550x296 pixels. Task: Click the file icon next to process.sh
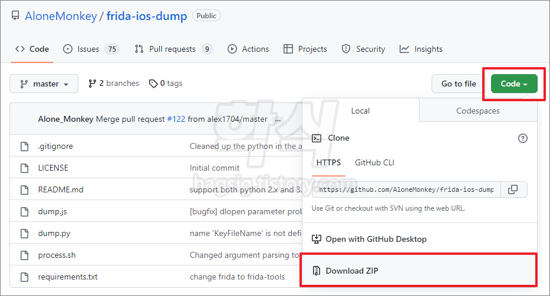tap(24, 255)
